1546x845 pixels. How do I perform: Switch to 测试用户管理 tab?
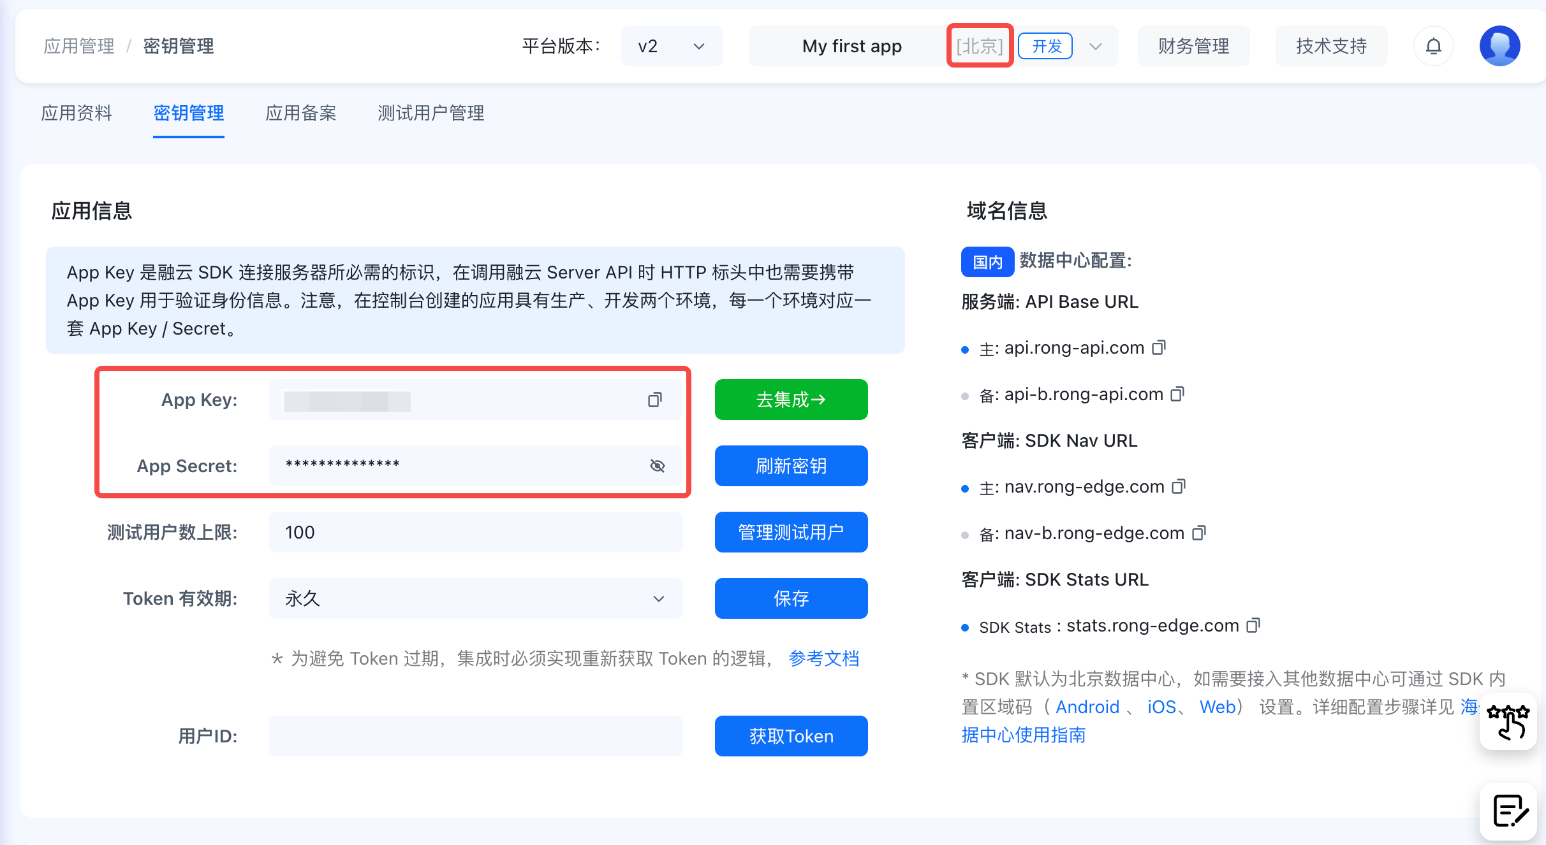point(431,113)
